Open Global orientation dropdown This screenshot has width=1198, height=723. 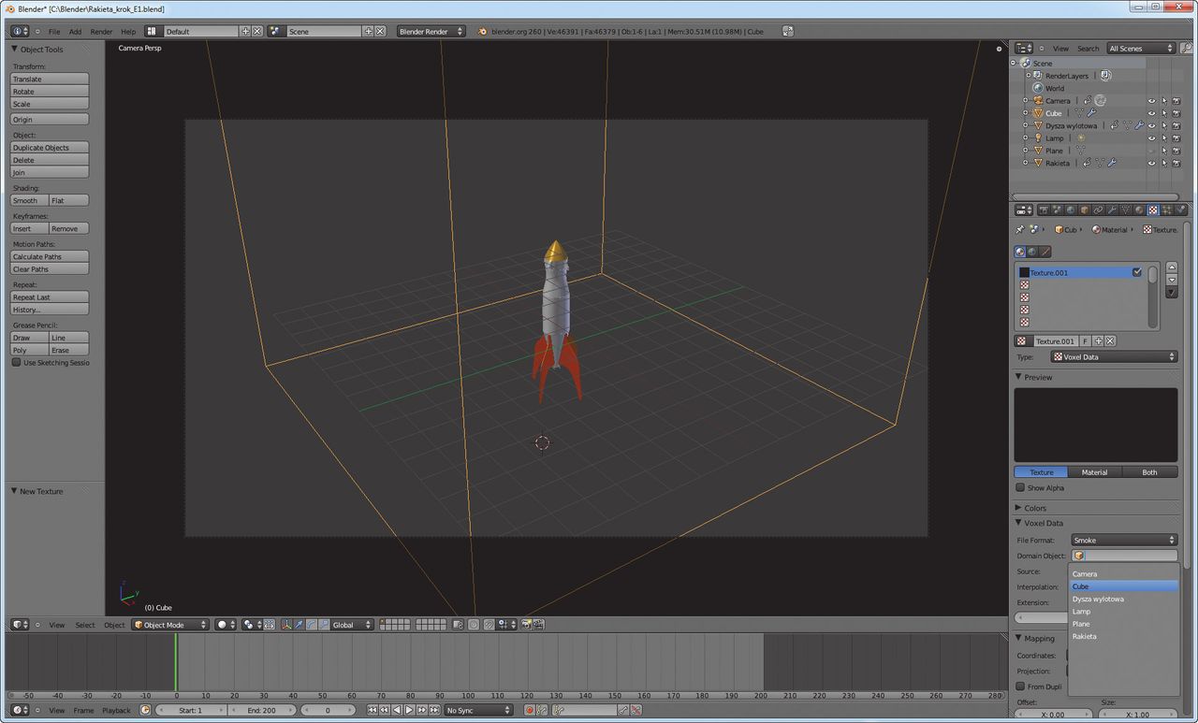(x=352, y=624)
